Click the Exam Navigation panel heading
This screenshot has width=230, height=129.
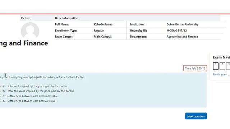coord(221,57)
